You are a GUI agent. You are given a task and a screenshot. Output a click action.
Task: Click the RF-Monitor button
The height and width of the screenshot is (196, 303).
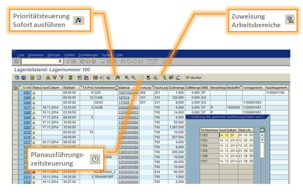click(x=193, y=78)
